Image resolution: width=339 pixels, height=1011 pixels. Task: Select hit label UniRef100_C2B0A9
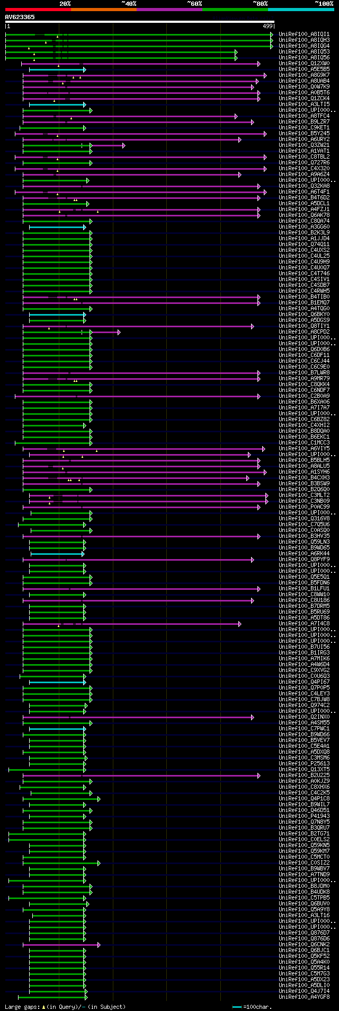[304, 396]
